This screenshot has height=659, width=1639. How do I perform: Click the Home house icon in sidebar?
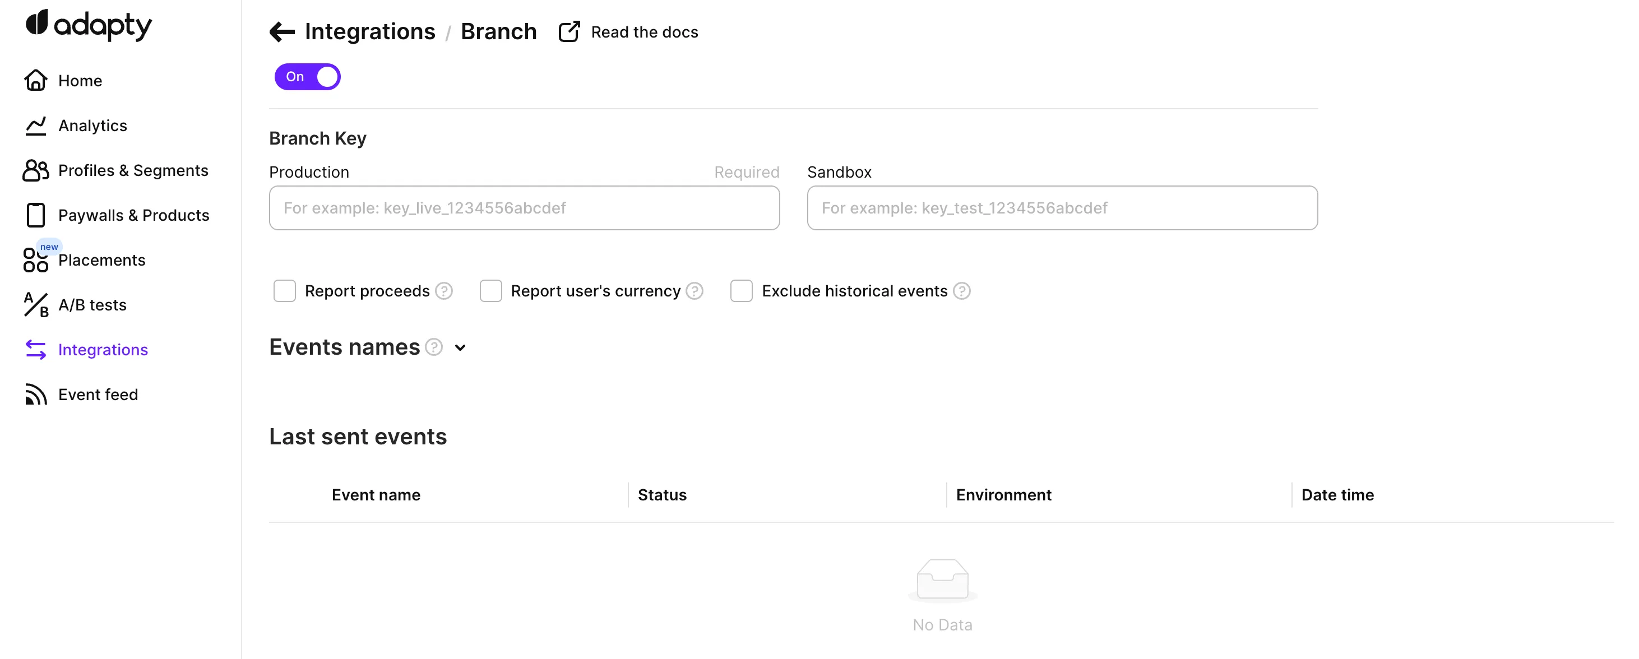[x=36, y=81]
